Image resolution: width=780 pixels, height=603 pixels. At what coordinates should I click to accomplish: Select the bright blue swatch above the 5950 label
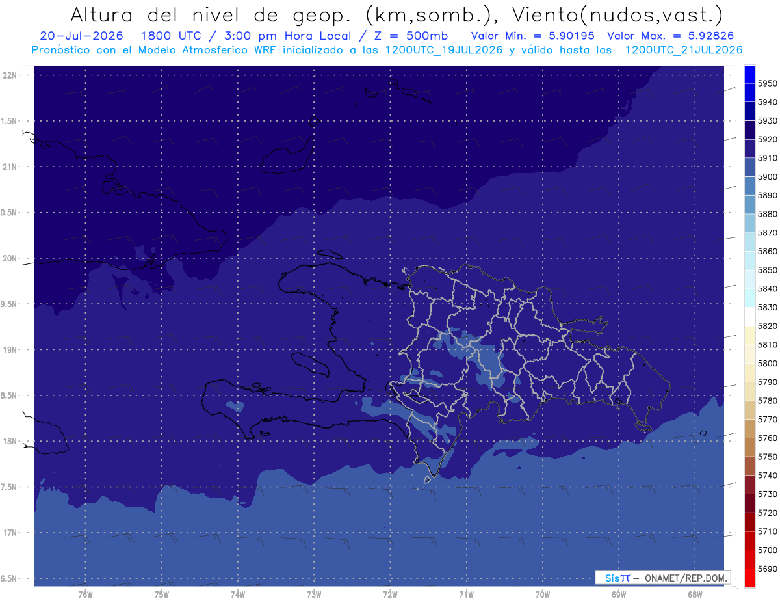(x=749, y=74)
